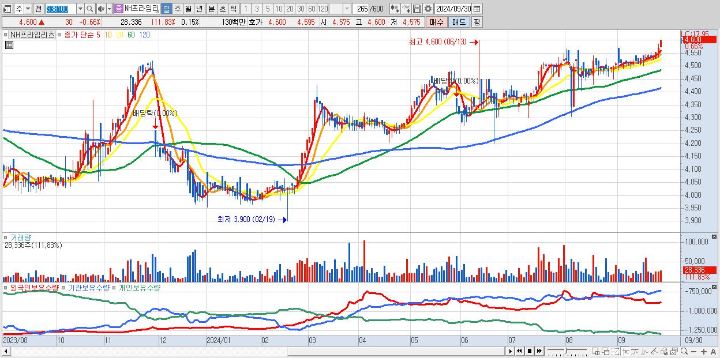This screenshot has width=720, height=358.
Task: Select the 1 interval button
Action: [245, 9]
